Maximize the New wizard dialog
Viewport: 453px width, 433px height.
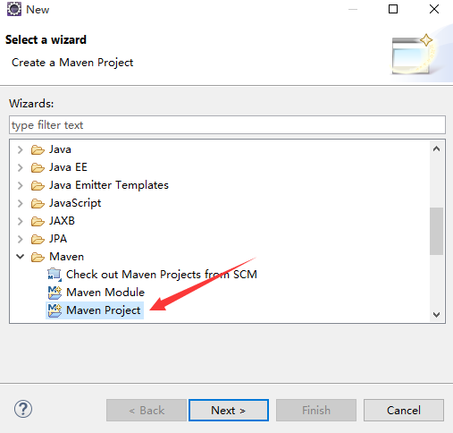tap(393, 9)
